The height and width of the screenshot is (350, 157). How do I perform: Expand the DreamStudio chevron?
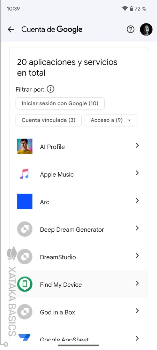(x=137, y=255)
